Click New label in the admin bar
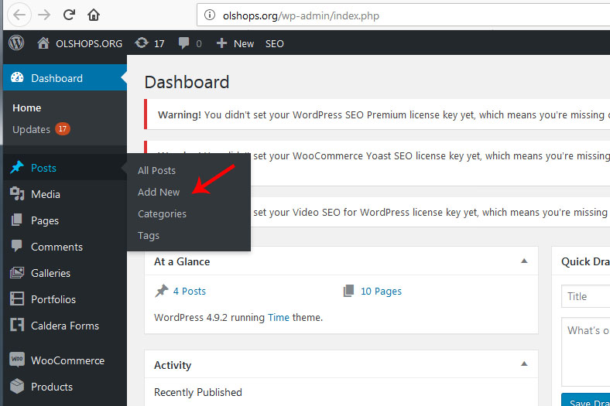The height and width of the screenshot is (406, 610). coord(244,43)
